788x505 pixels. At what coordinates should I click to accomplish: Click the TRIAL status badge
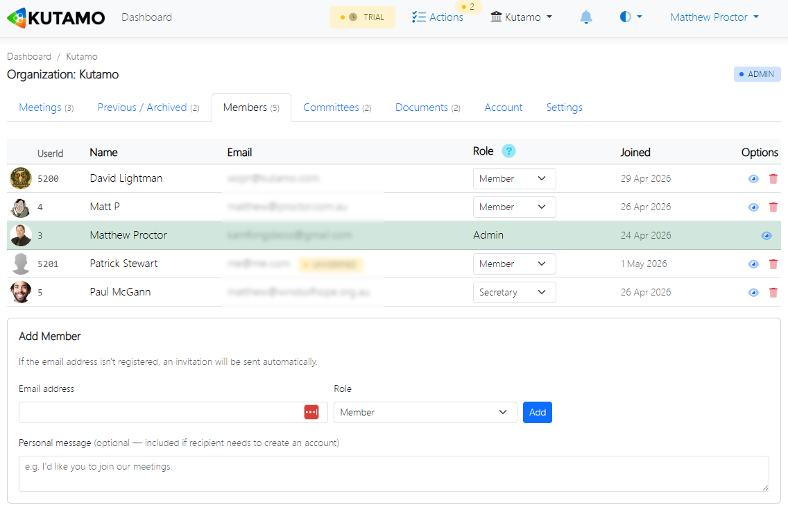(362, 17)
